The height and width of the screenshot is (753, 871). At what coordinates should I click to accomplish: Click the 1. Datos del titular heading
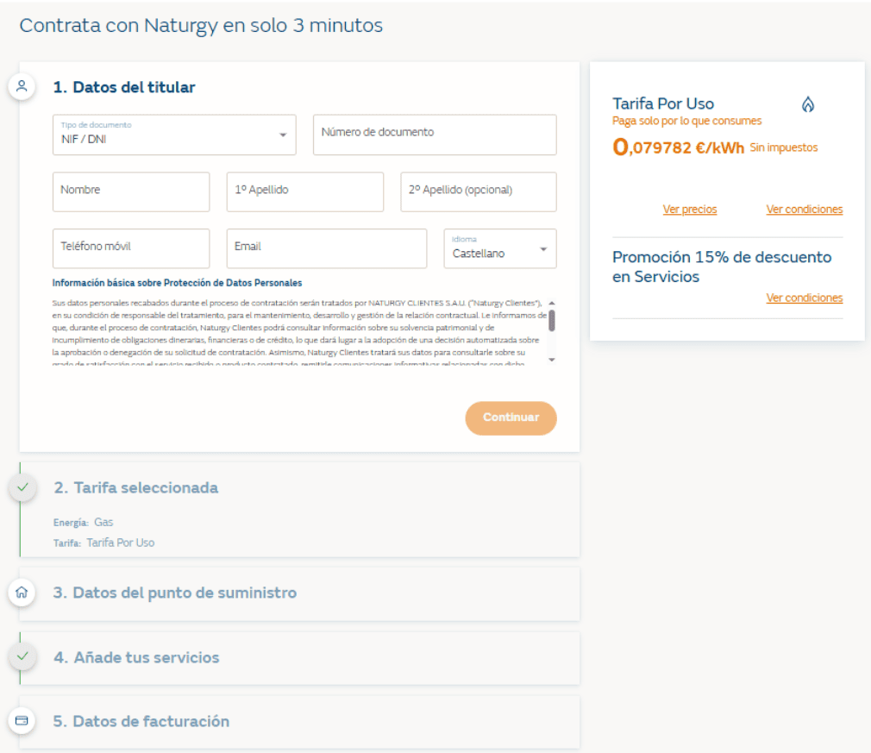coord(124,87)
